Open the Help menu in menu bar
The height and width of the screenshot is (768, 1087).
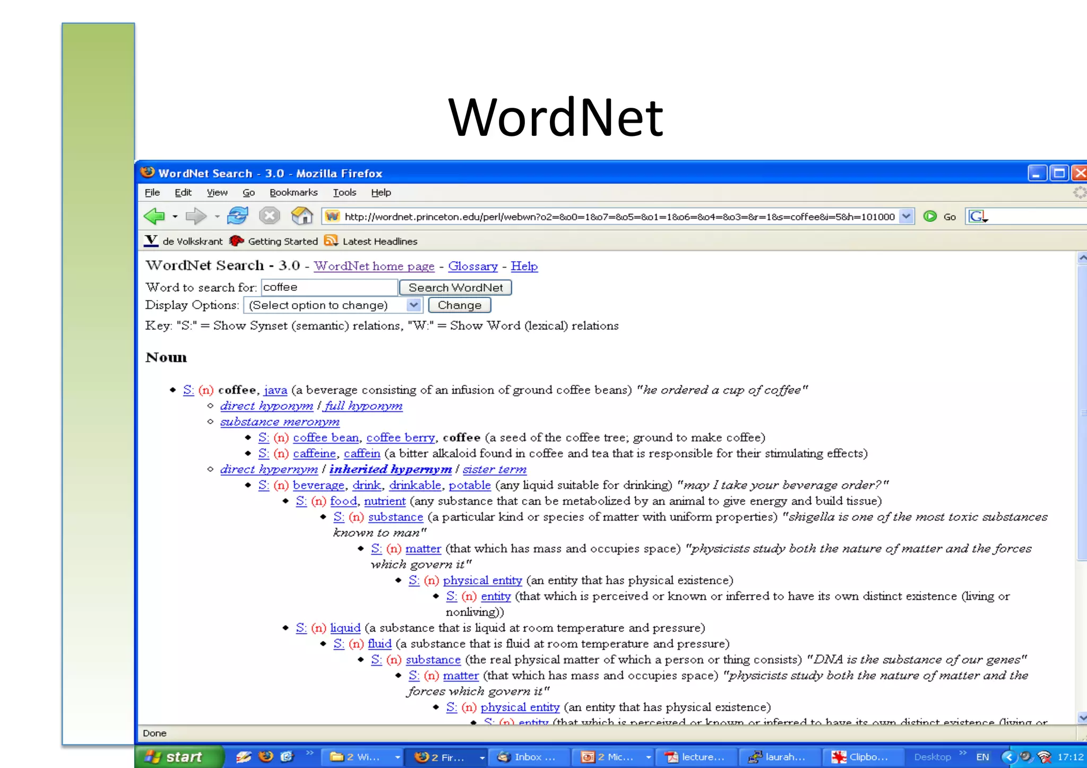tap(381, 192)
